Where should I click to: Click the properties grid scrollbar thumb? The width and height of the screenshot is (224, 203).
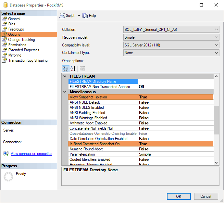click(216, 120)
